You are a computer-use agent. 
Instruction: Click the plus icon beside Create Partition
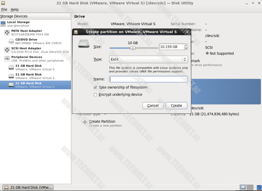pos(85,122)
